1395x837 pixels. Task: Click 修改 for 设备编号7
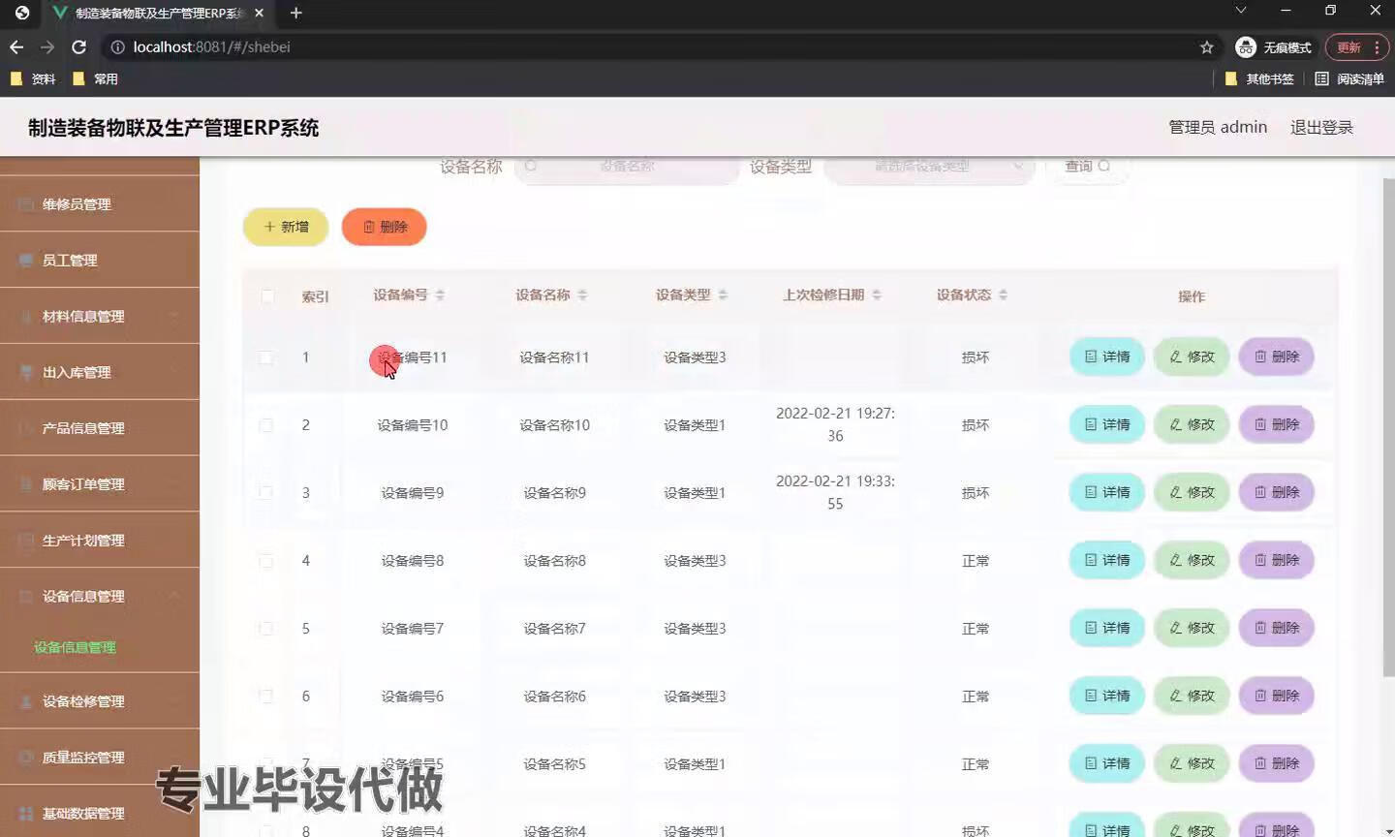1192,628
